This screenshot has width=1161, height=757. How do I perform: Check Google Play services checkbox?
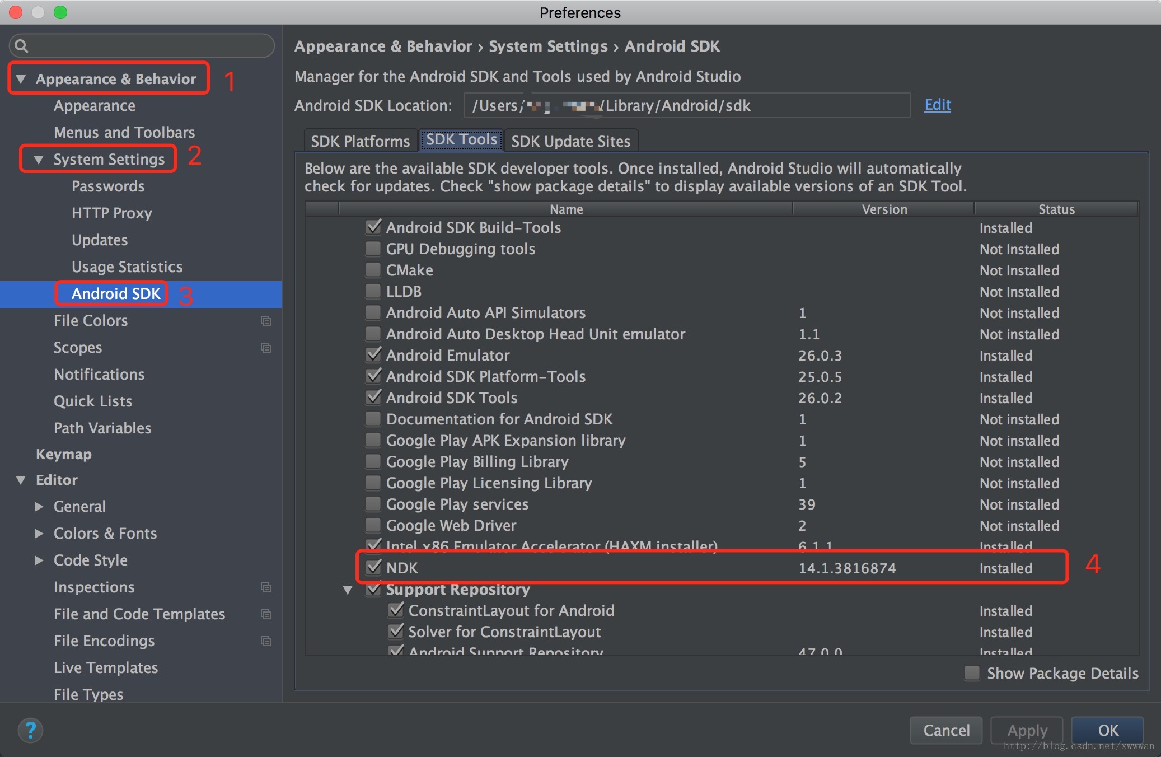373,504
